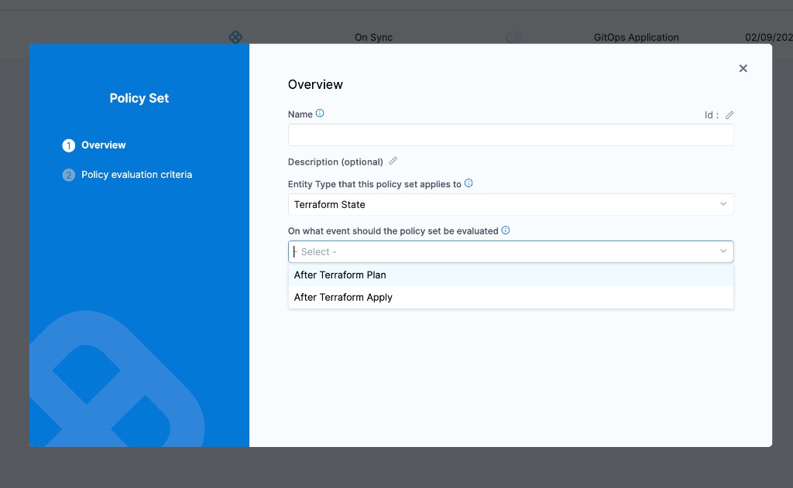
Task: Dismiss the Policy Set dialog
Action: (743, 68)
